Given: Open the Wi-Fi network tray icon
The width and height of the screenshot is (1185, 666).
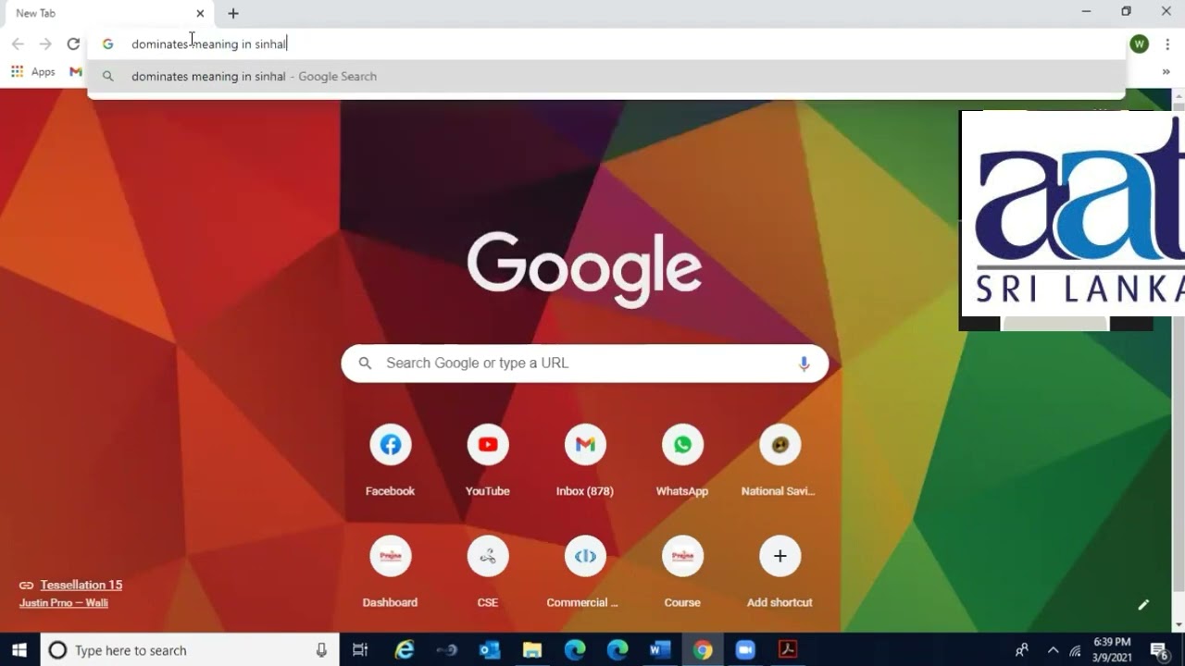Looking at the screenshot, I should (x=1075, y=650).
